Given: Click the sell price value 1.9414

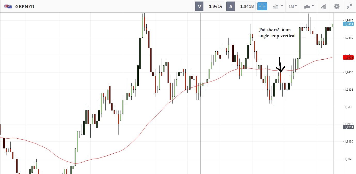Looking at the screenshot, I should click(x=216, y=6).
